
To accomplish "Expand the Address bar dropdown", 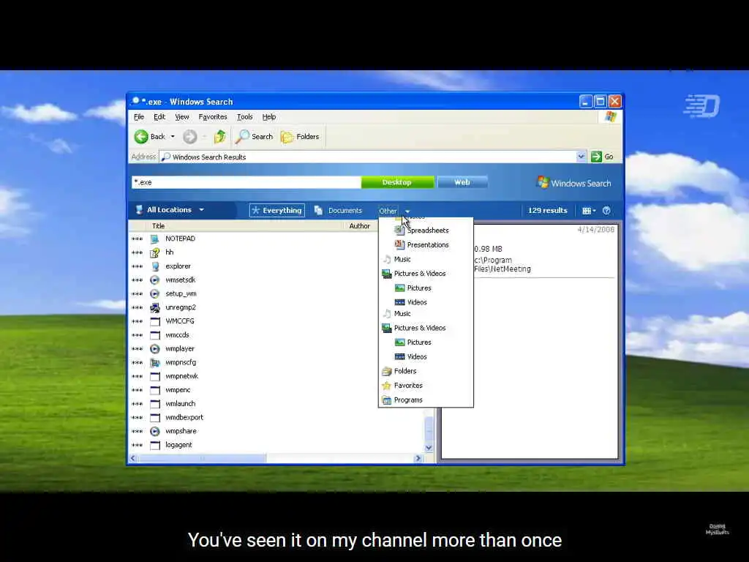I will click(581, 157).
